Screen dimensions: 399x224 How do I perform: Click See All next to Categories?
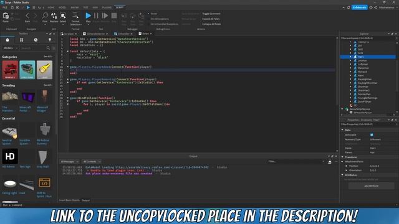[47, 57]
